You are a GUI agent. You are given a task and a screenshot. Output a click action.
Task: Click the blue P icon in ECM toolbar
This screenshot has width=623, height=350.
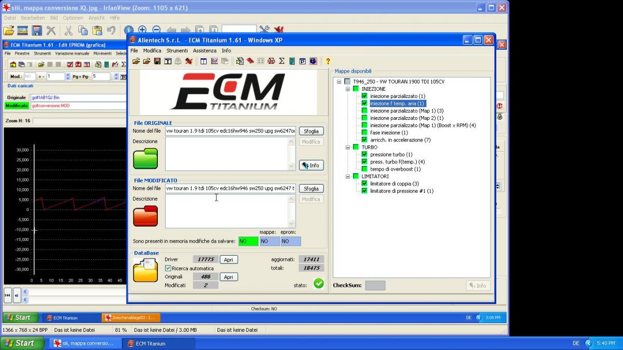[303, 61]
